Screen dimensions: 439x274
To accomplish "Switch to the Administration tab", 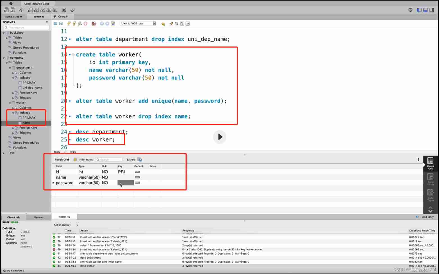I will [14, 17].
